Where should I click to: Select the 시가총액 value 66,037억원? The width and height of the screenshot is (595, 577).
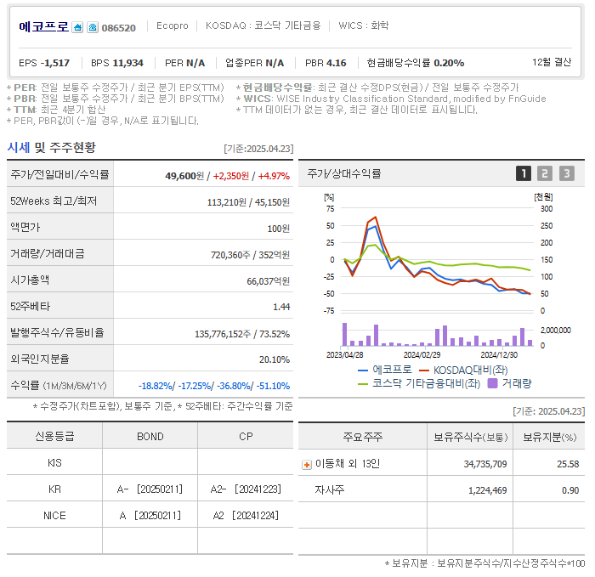coord(268,281)
